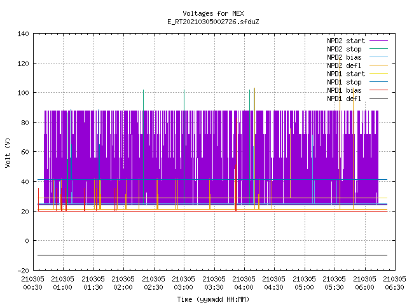407x305 pixels.
Task: Click the orange NPD2 defl legend line
Action: tap(379, 65)
